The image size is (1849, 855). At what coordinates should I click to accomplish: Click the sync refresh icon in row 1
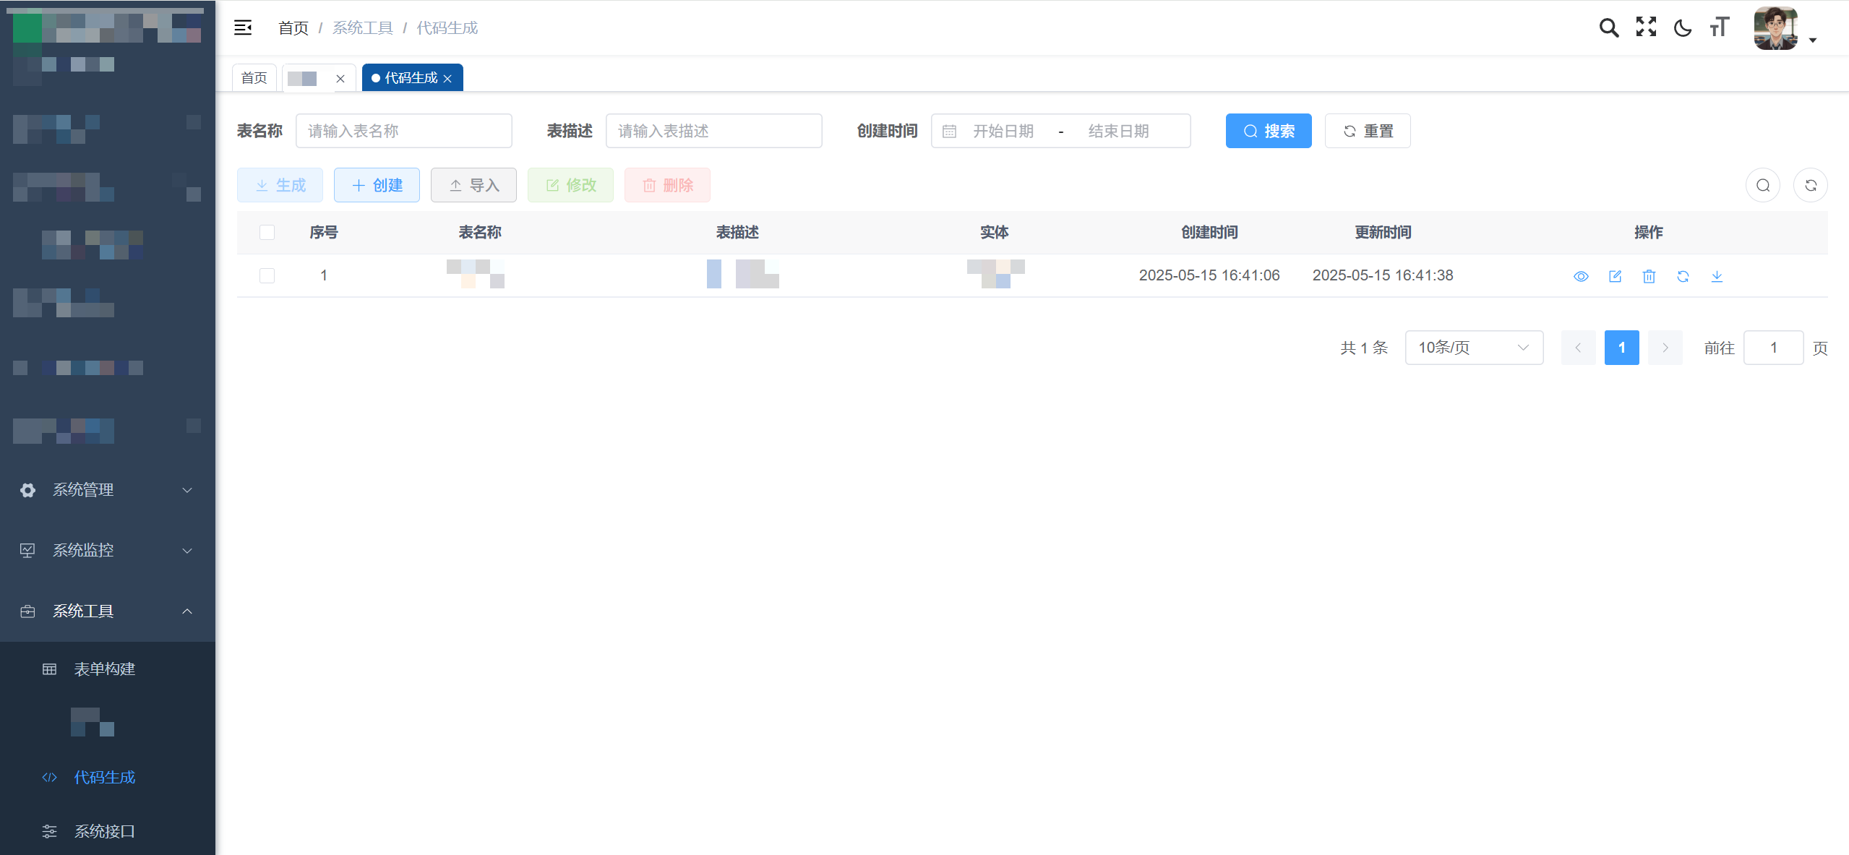pyautogui.click(x=1683, y=276)
